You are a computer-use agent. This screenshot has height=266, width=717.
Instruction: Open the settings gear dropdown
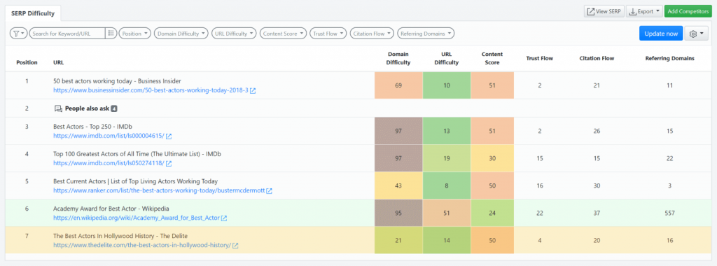(697, 34)
